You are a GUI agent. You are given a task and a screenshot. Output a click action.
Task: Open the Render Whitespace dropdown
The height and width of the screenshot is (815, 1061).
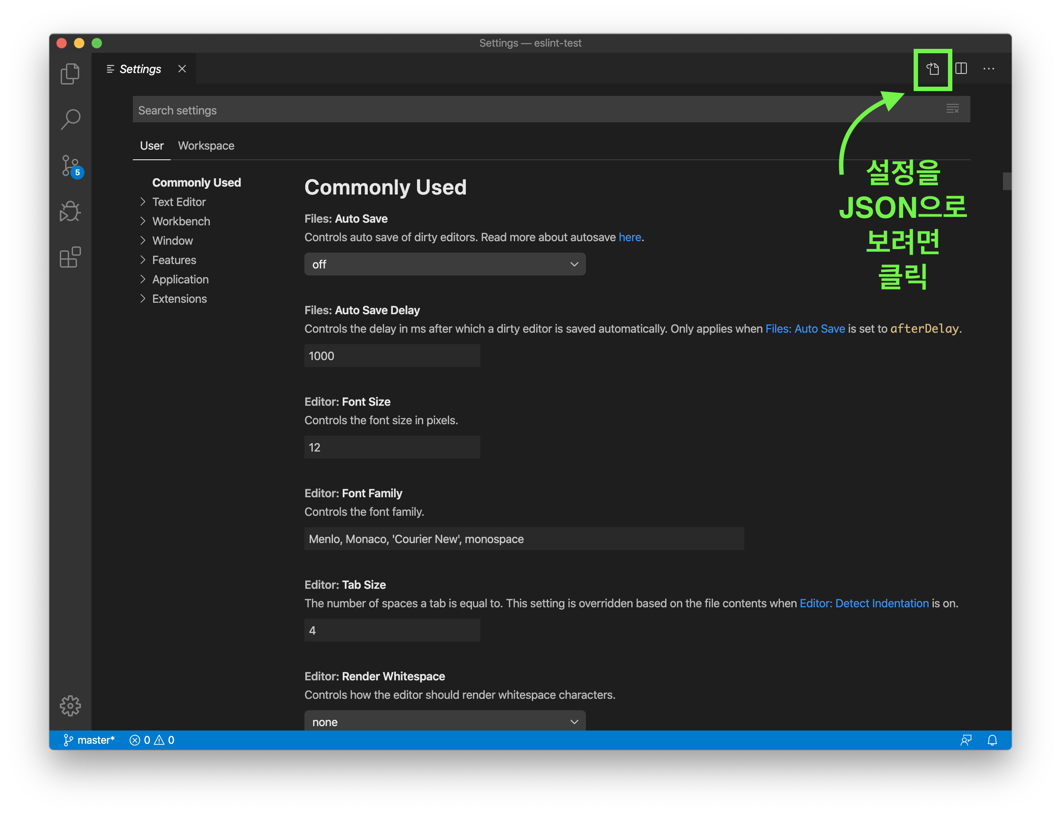[444, 721]
